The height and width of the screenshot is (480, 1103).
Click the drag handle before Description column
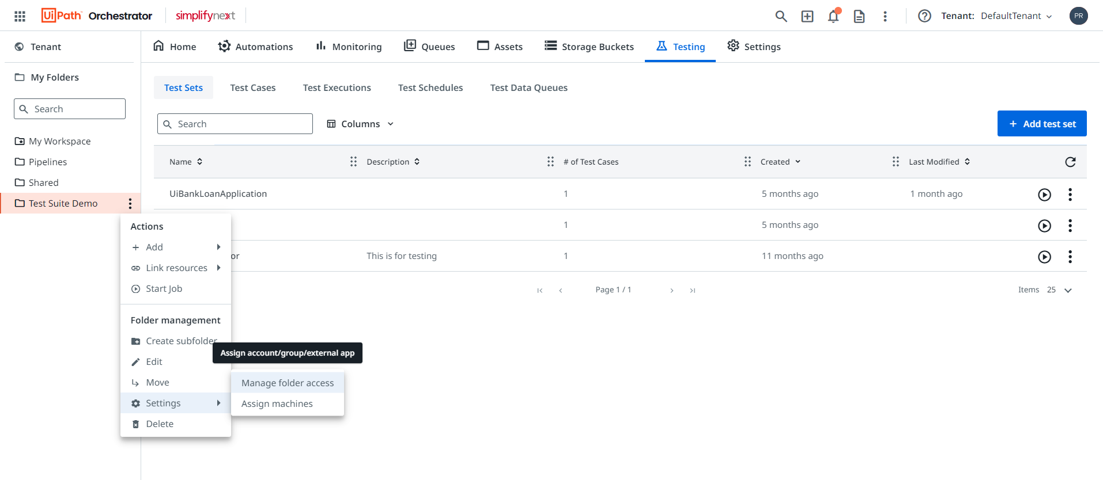point(353,162)
